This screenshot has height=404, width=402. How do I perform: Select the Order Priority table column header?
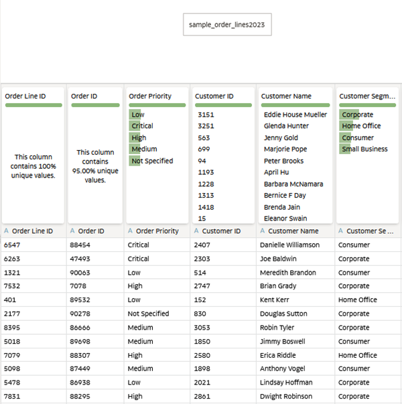(x=157, y=231)
